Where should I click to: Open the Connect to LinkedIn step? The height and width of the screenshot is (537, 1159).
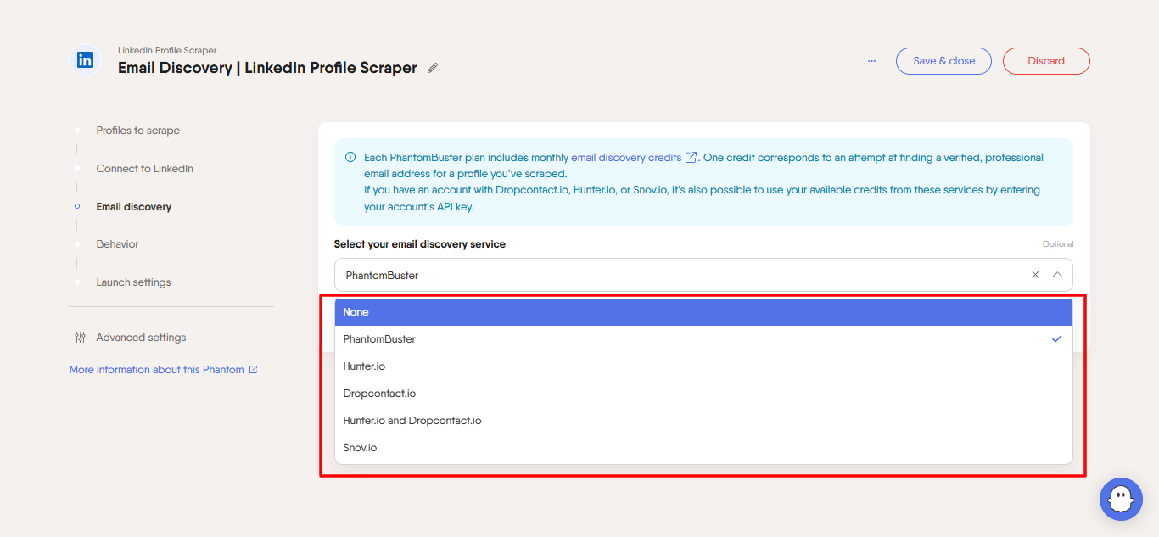click(x=144, y=169)
